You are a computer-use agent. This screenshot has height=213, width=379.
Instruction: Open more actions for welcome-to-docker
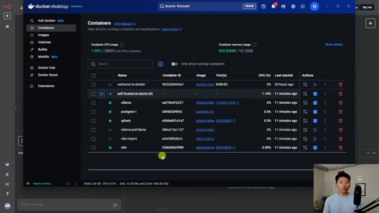point(325,85)
